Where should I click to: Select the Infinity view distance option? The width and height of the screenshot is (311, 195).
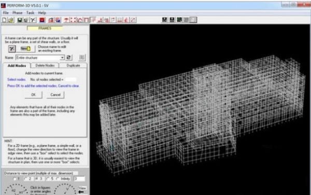(x=63, y=179)
